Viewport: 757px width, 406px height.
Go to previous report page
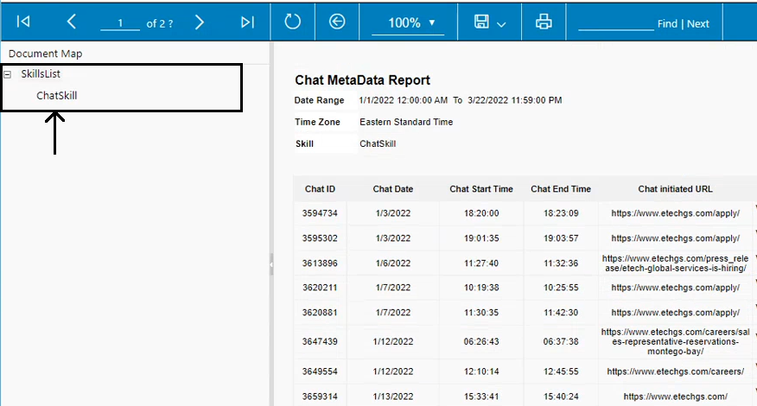point(72,22)
